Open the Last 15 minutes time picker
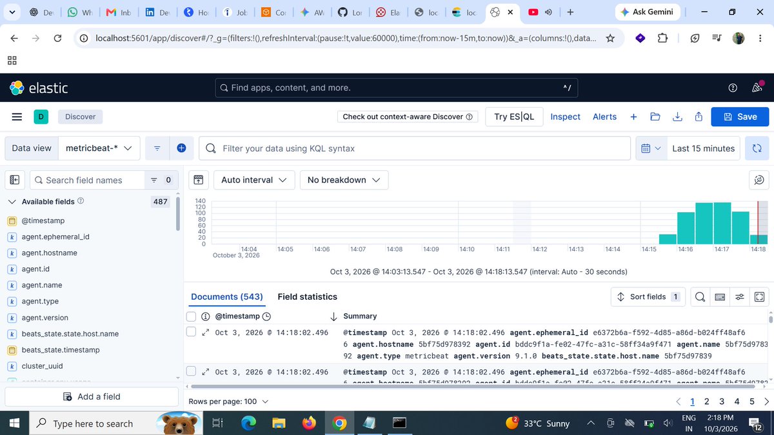 tap(703, 148)
